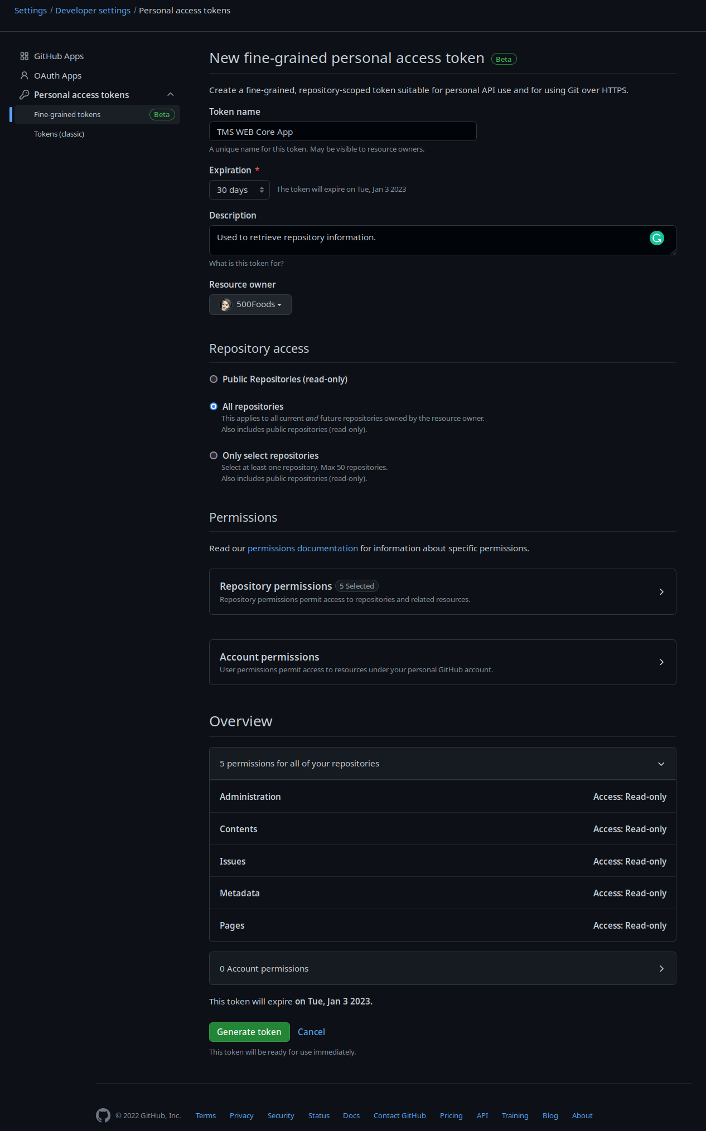Click the Grammarly icon in Description field

[657, 239]
